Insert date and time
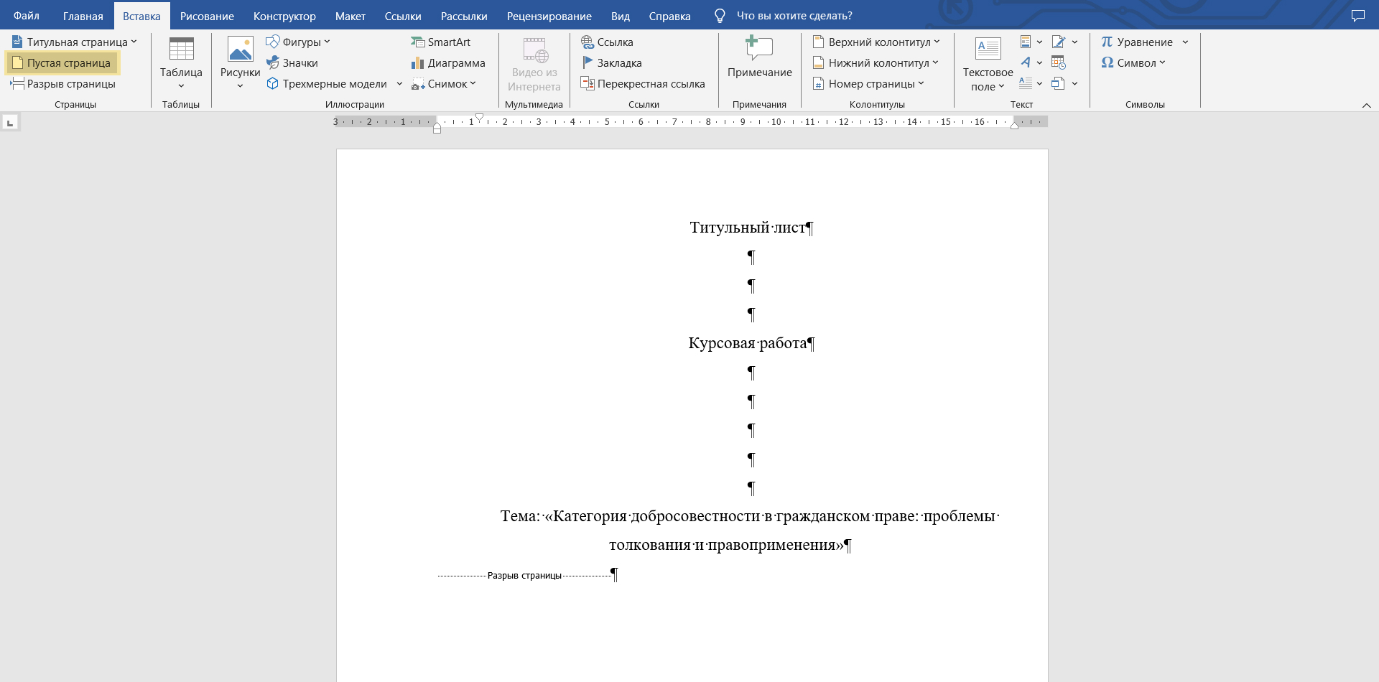1379x682 pixels. [1059, 62]
